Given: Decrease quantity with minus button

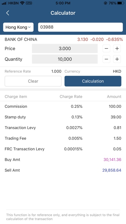Looking at the screenshot, I should (x=106, y=59).
